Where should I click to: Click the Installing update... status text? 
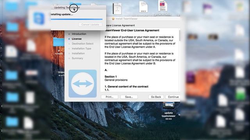pyautogui.click(x=62, y=14)
